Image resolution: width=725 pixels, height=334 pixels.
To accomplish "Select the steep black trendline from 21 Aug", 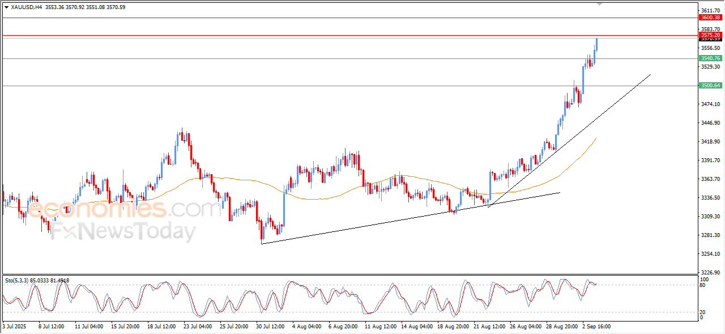I will click(569, 140).
